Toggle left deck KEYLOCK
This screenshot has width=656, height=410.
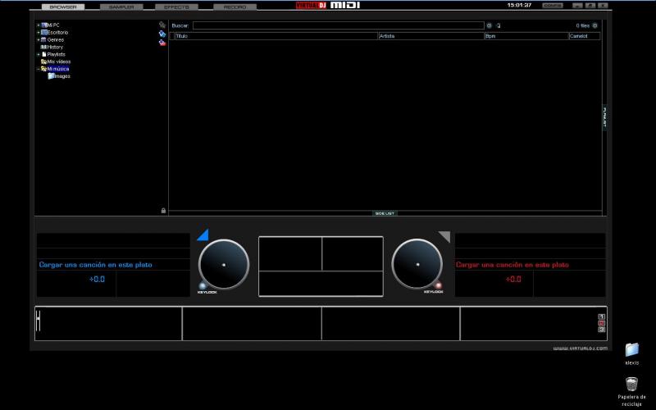pyautogui.click(x=203, y=286)
